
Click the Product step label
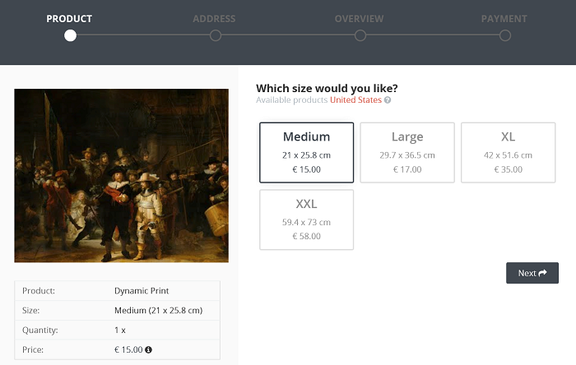coord(69,19)
